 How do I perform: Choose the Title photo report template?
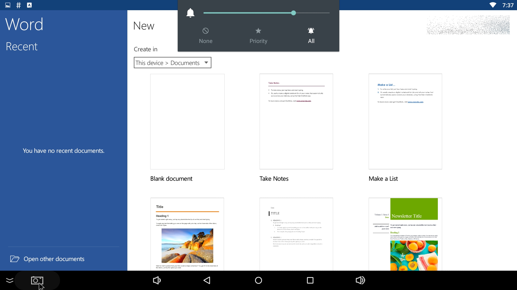[187, 234]
